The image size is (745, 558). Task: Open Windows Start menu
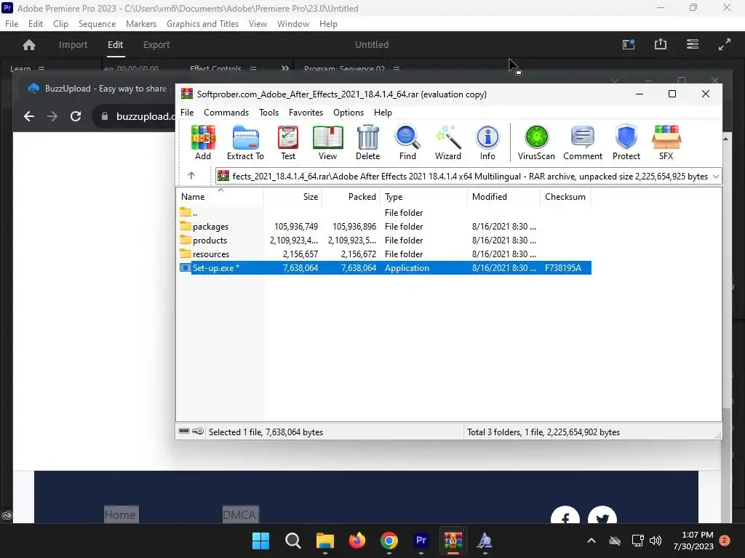click(x=260, y=541)
